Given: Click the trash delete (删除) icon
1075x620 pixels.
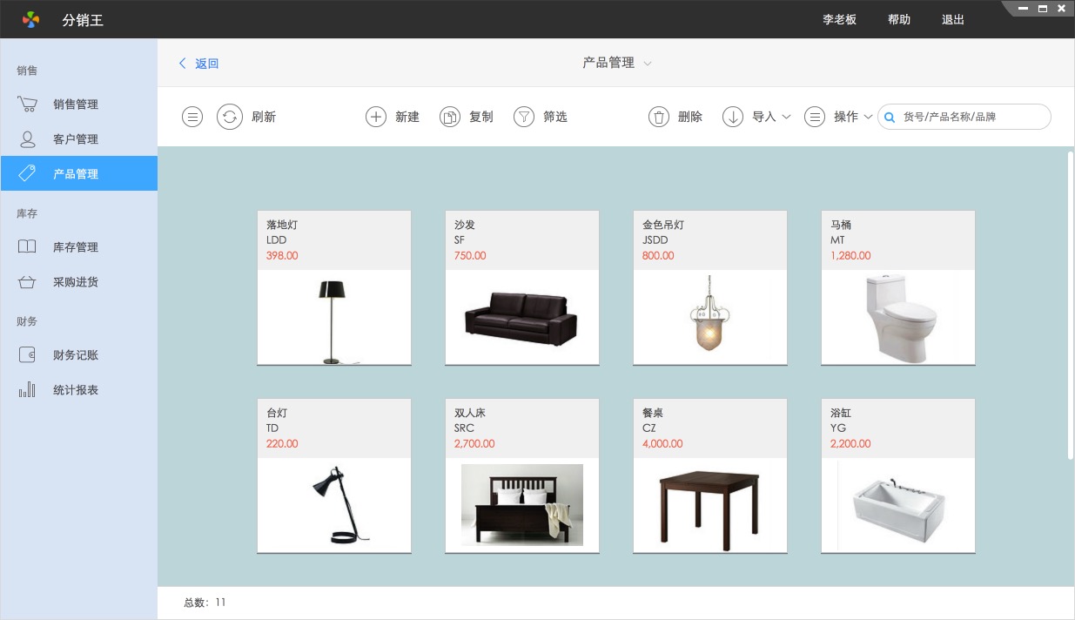Looking at the screenshot, I should pos(659,117).
